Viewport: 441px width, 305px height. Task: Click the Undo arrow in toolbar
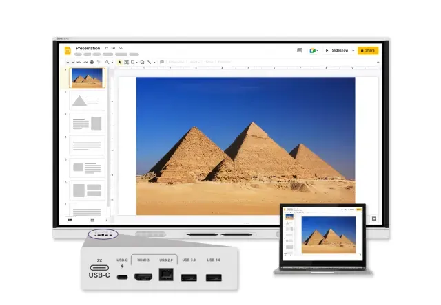click(79, 62)
